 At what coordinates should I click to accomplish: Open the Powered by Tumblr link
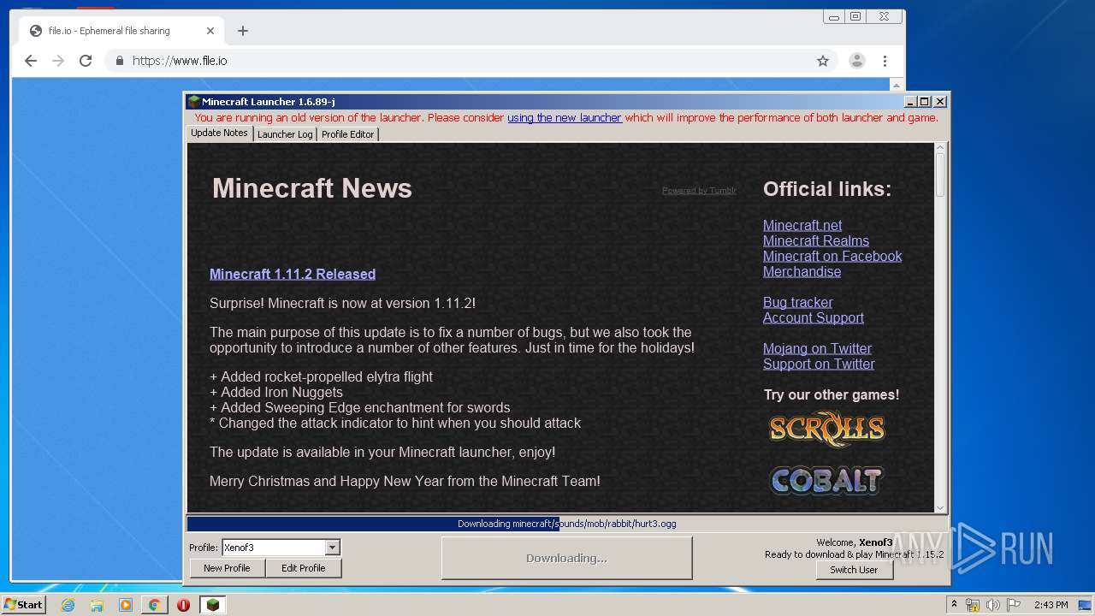(x=699, y=191)
